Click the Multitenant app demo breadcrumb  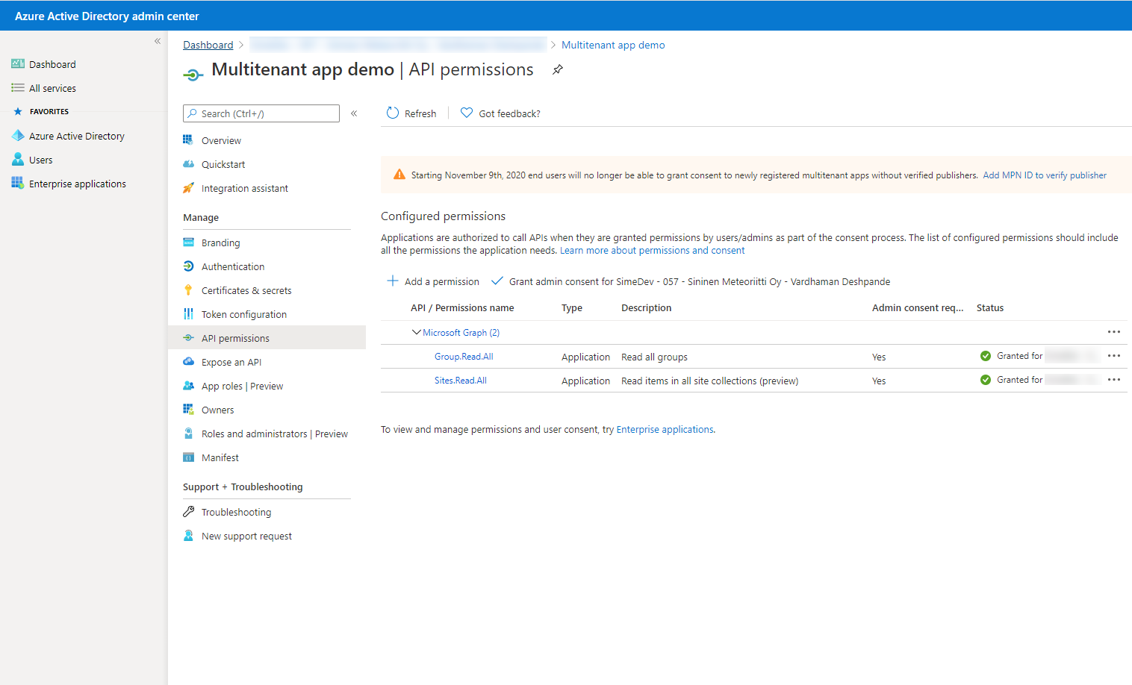click(x=613, y=45)
